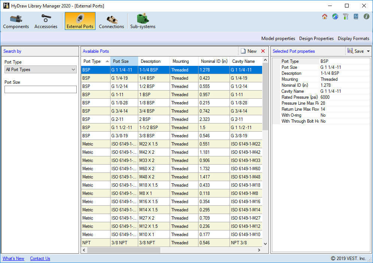Select the M48 X 2 description cell
This screenshot has width=373, height=263.
point(154,177)
